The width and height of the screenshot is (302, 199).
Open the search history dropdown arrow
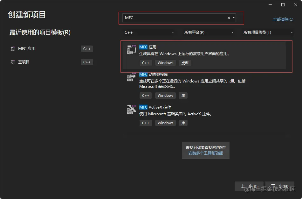pos(234,18)
